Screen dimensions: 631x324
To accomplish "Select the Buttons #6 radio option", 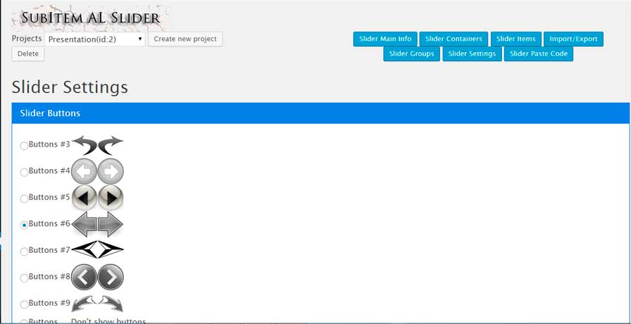I will point(24,225).
